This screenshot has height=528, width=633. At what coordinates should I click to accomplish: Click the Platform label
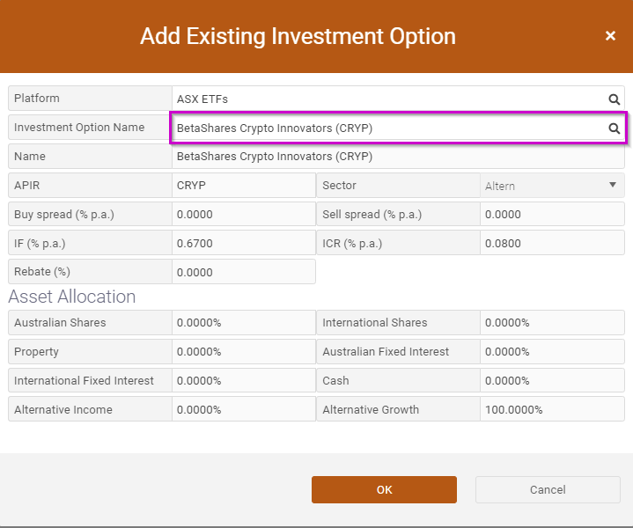coord(37,98)
